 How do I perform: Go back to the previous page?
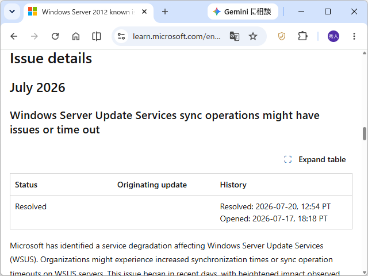(x=14, y=36)
